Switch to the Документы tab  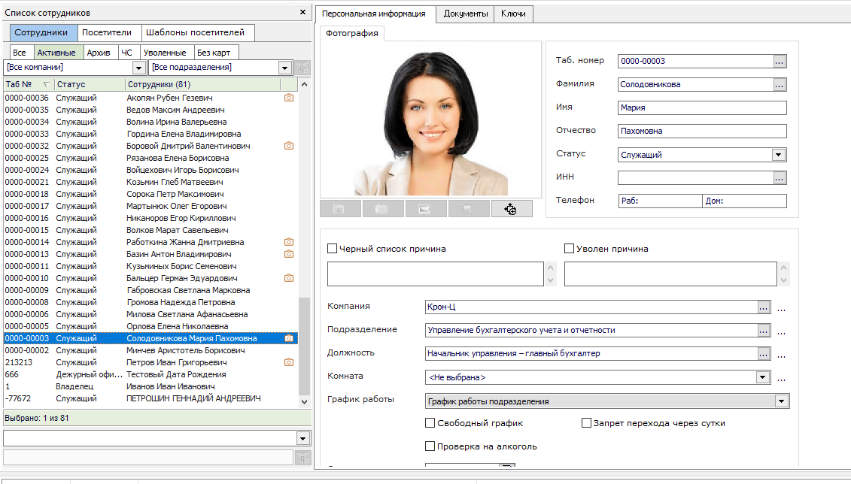pos(465,14)
